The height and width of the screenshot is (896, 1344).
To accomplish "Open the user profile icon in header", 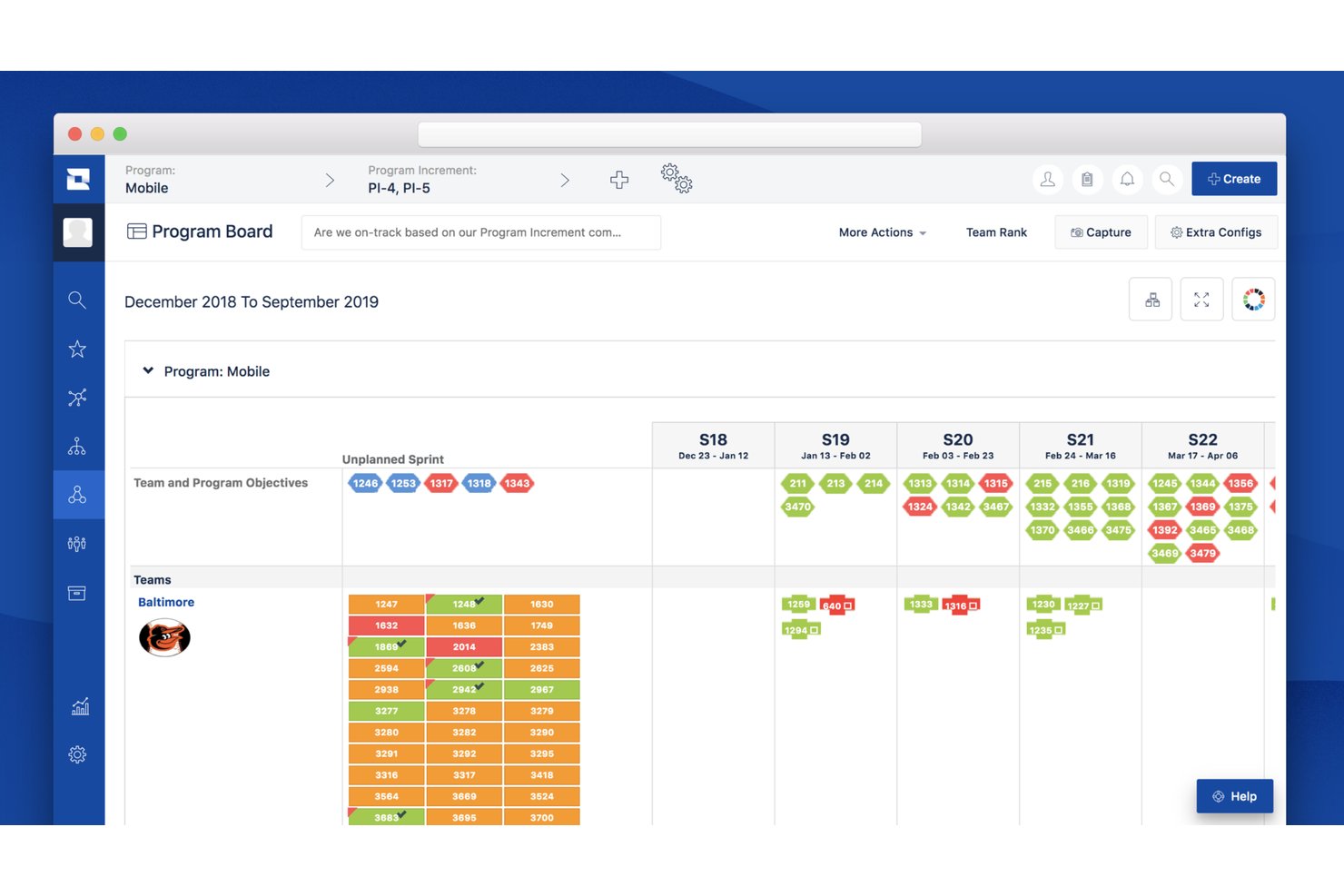I will (x=1048, y=180).
